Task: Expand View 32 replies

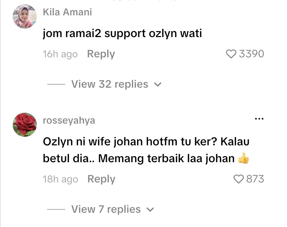Action: click(110, 84)
